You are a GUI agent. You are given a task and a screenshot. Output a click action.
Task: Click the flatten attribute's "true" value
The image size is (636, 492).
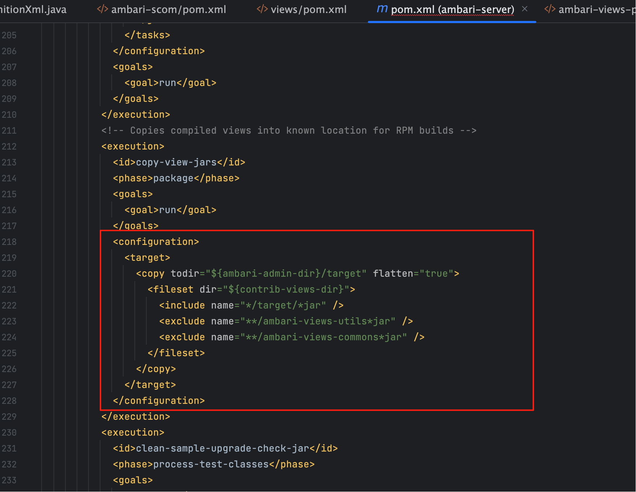(x=436, y=274)
